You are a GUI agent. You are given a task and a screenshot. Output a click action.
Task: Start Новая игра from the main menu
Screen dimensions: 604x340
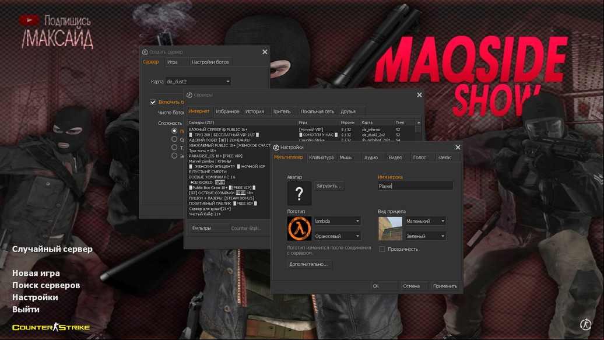point(36,273)
